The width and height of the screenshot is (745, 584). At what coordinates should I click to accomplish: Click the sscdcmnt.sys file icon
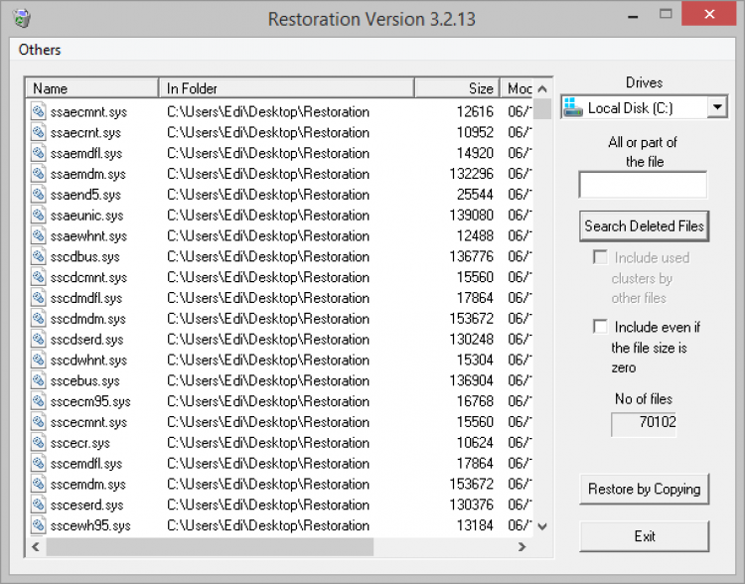point(39,276)
